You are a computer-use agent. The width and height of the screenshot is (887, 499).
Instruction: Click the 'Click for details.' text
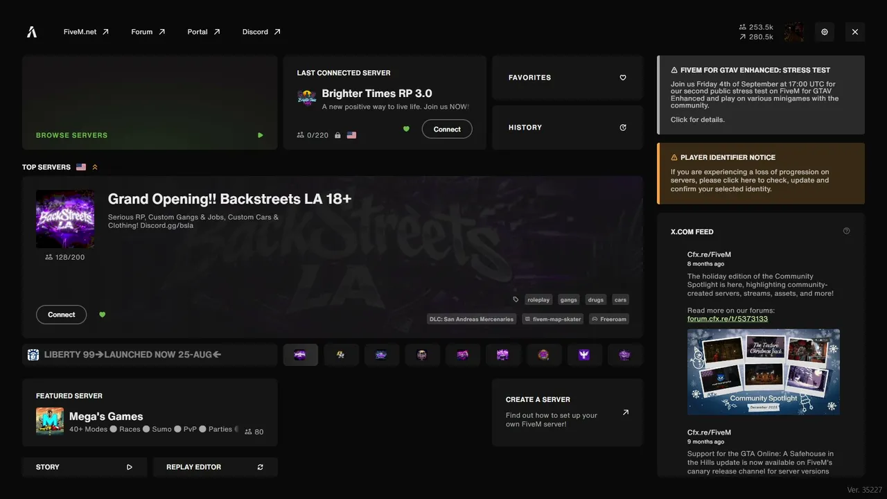(x=698, y=120)
